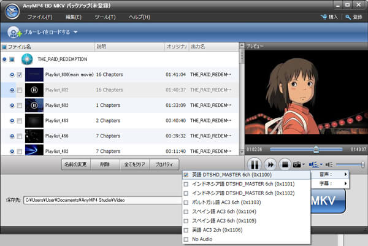Open the プロパティ properties button
Screen dimensions: 368x246
(x=164, y=164)
